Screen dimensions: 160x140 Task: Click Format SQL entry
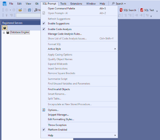click(x=79, y=44)
